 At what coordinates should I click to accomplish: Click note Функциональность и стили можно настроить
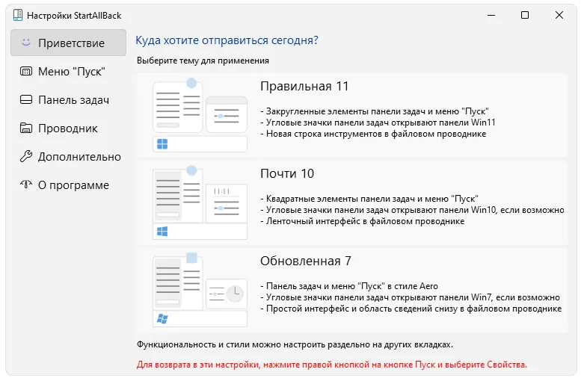point(295,344)
